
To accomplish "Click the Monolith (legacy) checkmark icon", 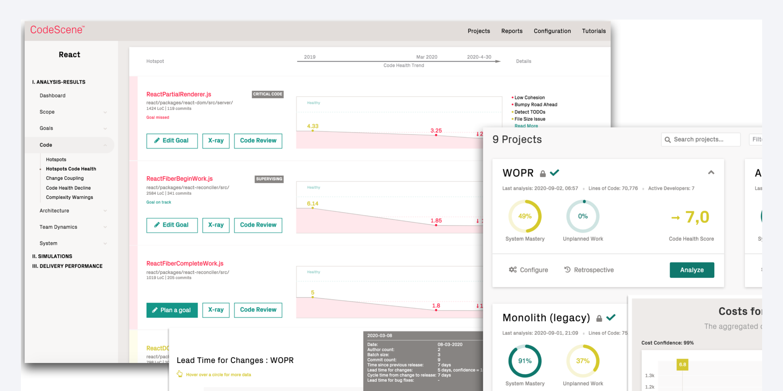I will (x=611, y=317).
